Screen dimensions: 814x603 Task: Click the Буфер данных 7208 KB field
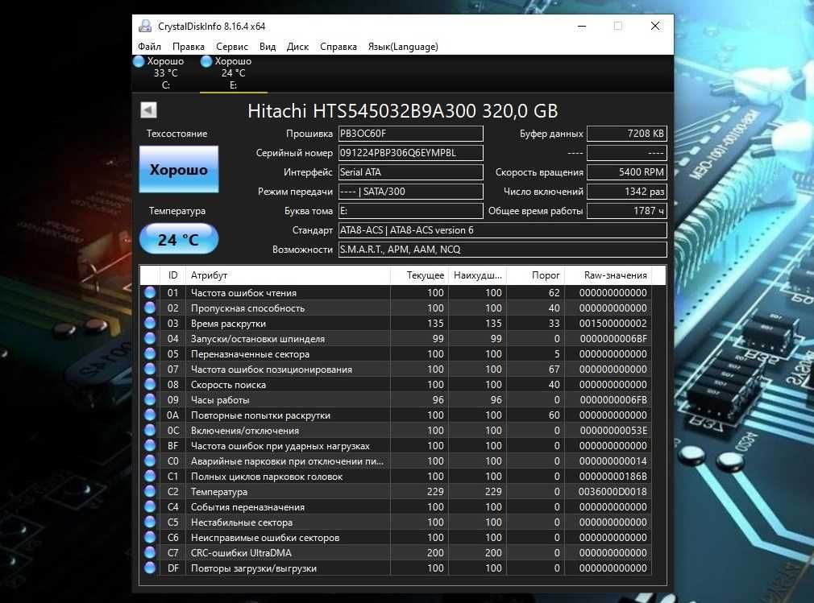point(626,134)
